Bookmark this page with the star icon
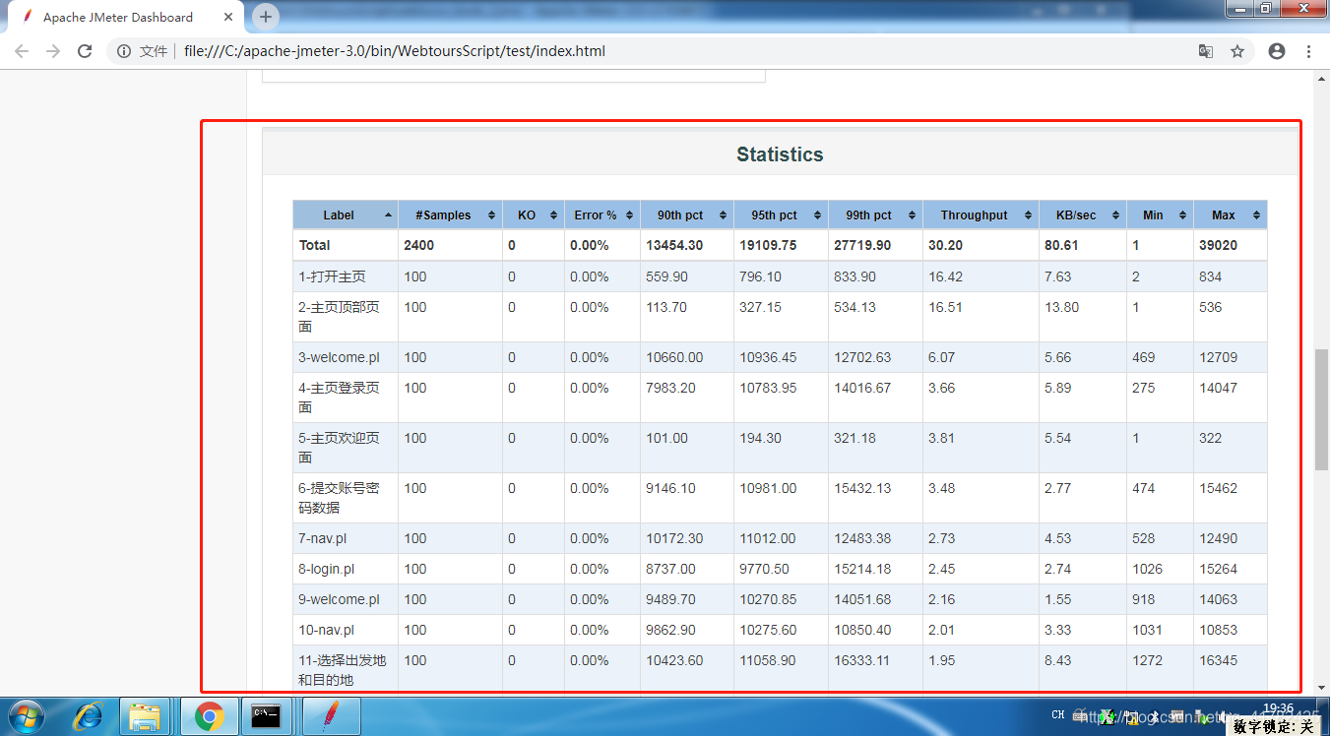The width and height of the screenshot is (1330, 736). [1237, 51]
